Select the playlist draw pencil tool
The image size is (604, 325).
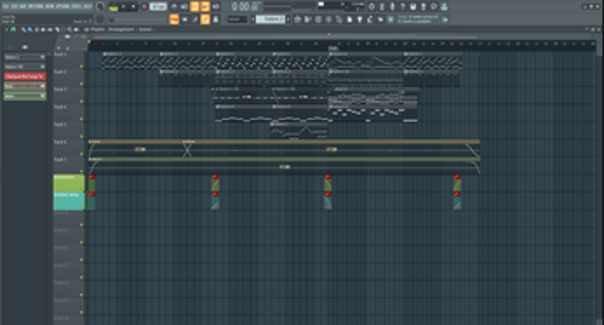23,29
